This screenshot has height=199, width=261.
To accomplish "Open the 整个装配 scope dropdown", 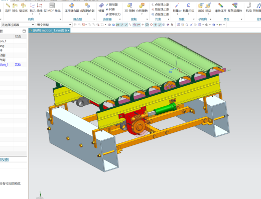I will click(x=54, y=25).
